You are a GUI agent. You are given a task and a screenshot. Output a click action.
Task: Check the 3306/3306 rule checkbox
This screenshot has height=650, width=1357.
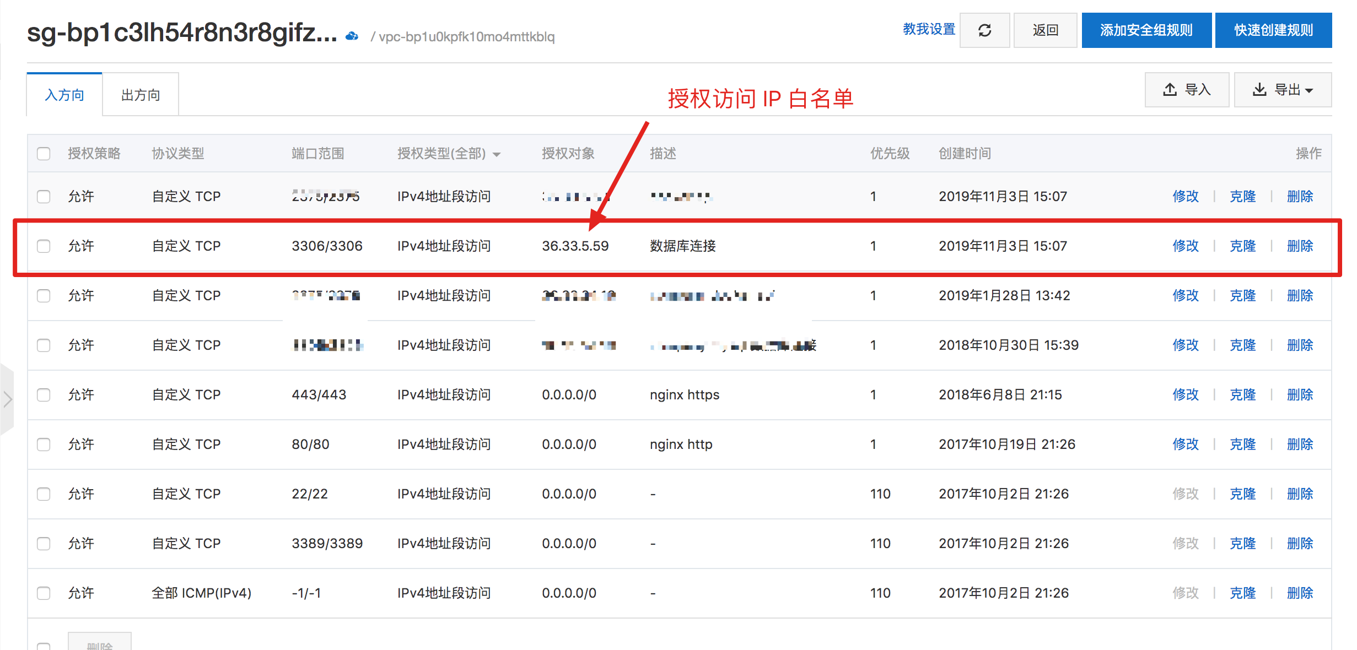(x=44, y=246)
